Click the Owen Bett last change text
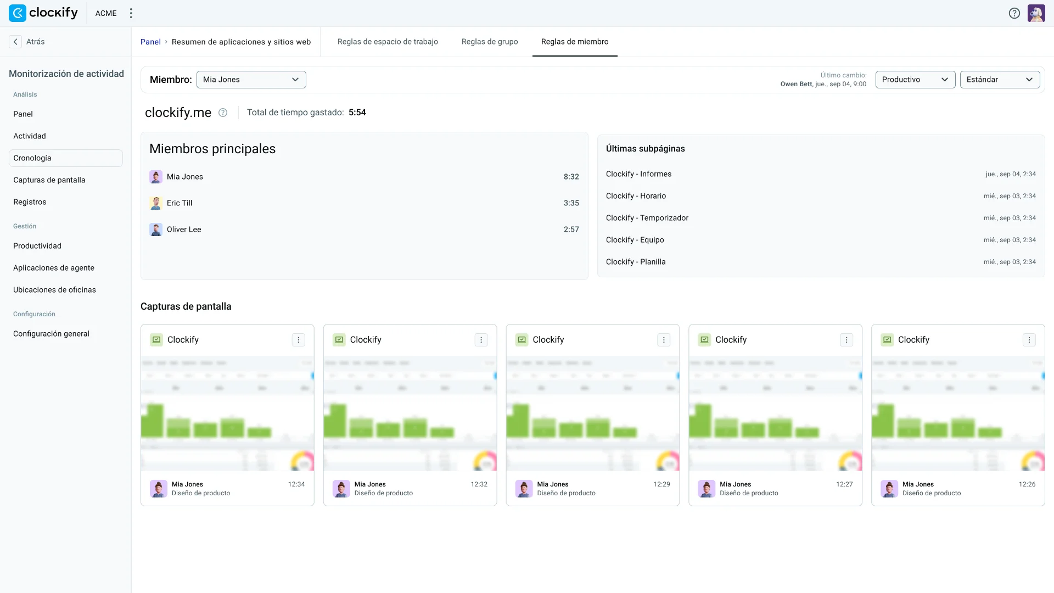The image size is (1054, 593). (x=823, y=84)
